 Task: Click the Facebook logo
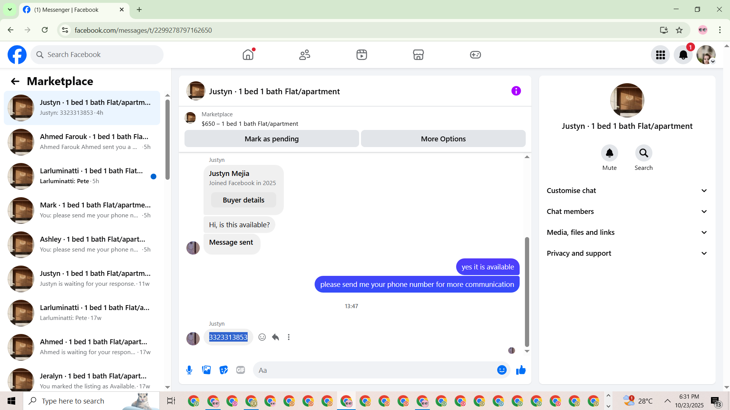17,55
